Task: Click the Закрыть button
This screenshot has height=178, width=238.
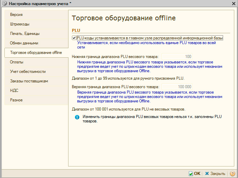Action: (215, 173)
